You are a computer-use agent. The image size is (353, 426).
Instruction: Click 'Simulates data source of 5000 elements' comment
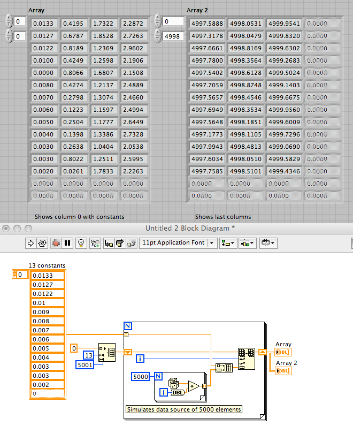point(184,409)
